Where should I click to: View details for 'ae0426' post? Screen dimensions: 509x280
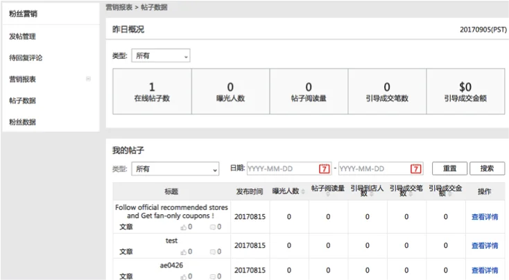pos(485,270)
